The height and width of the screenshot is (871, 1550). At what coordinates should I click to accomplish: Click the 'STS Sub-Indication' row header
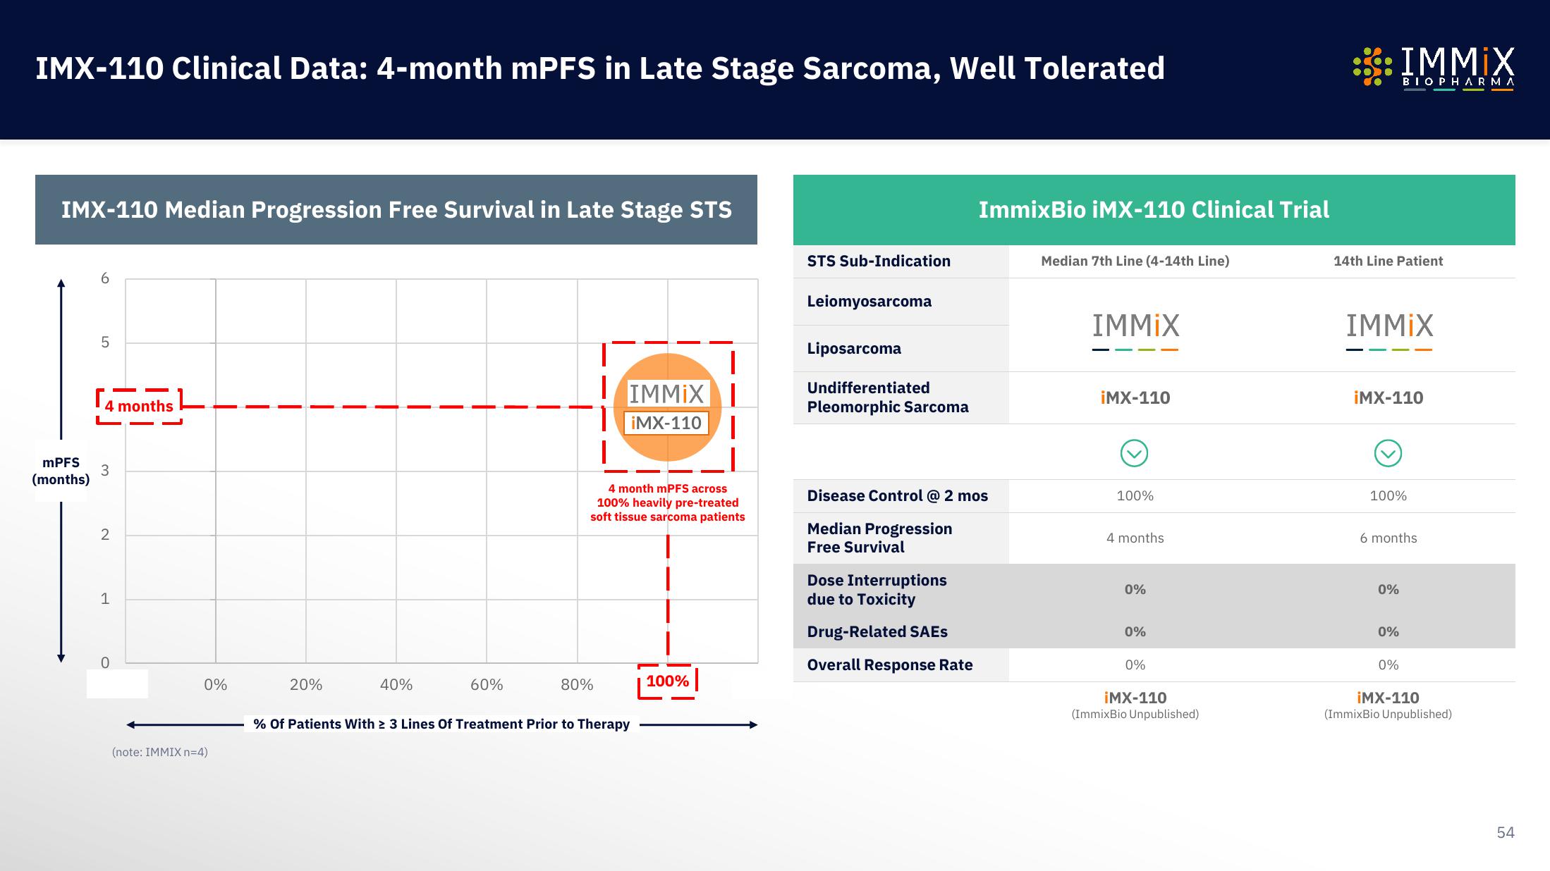pos(879,261)
